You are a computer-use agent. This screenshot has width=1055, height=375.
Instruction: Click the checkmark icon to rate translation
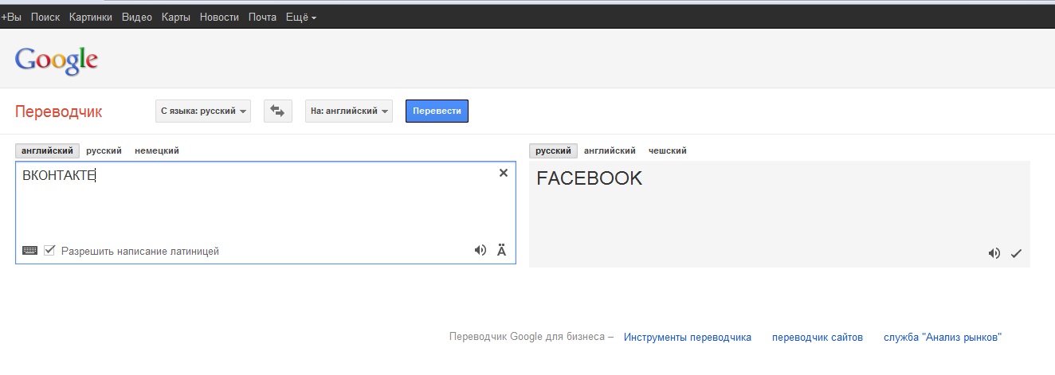1016,253
